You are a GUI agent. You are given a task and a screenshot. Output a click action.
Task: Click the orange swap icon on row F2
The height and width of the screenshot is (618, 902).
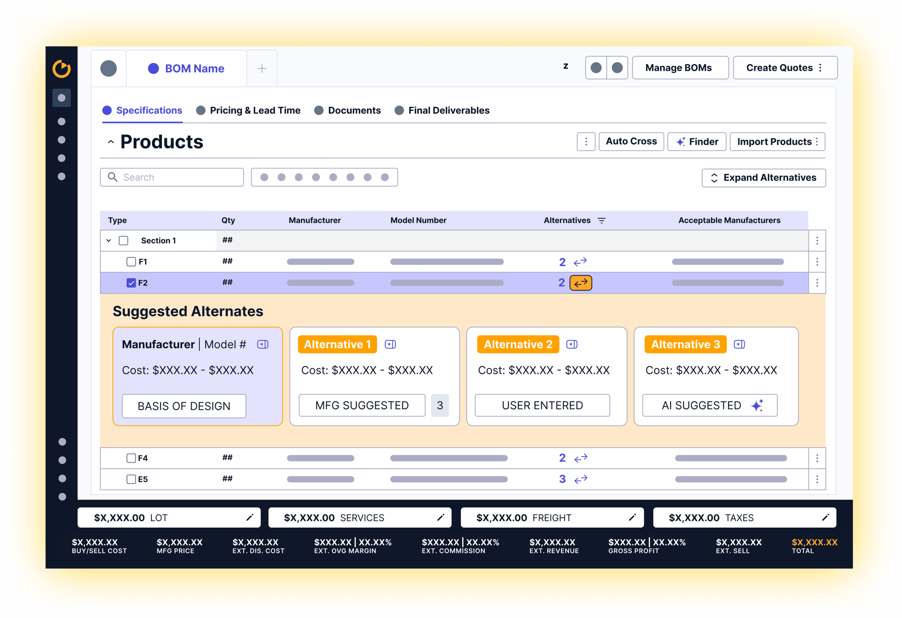(581, 283)
